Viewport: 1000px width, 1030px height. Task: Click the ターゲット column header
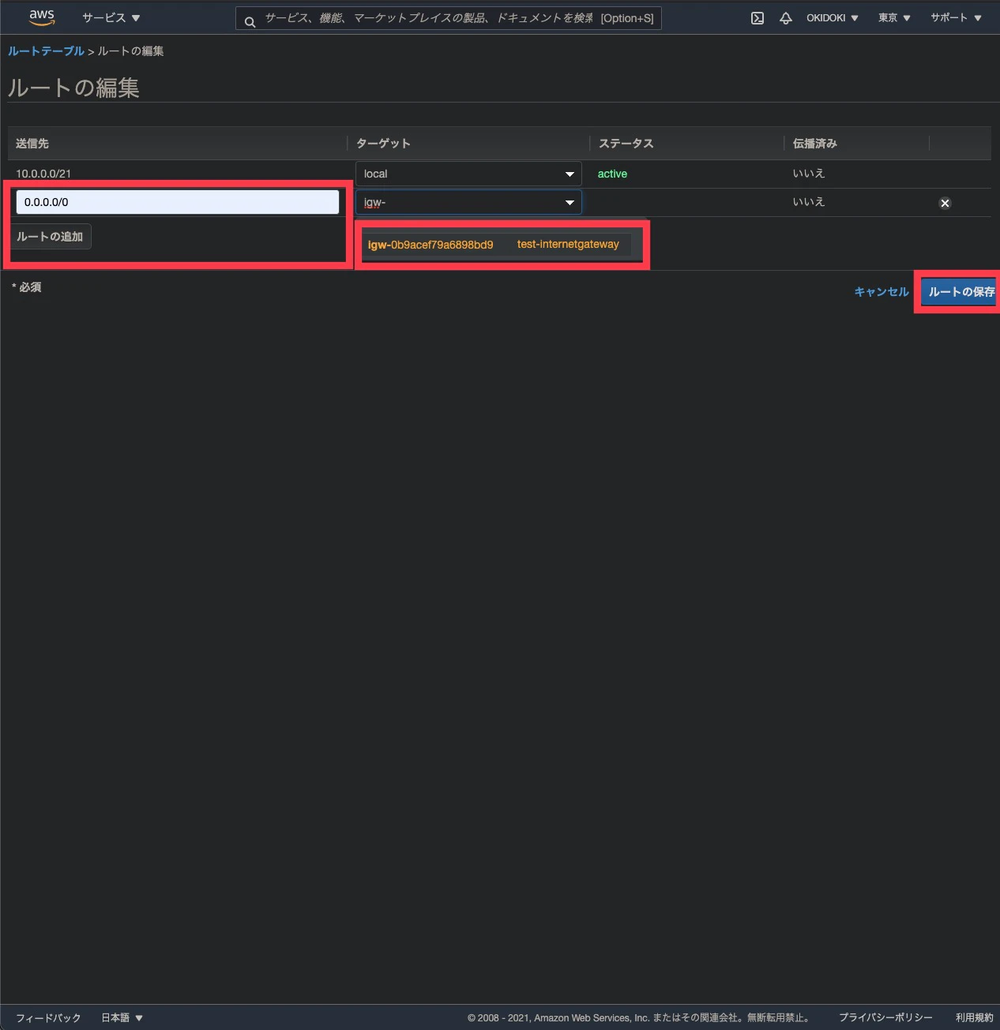383,143
